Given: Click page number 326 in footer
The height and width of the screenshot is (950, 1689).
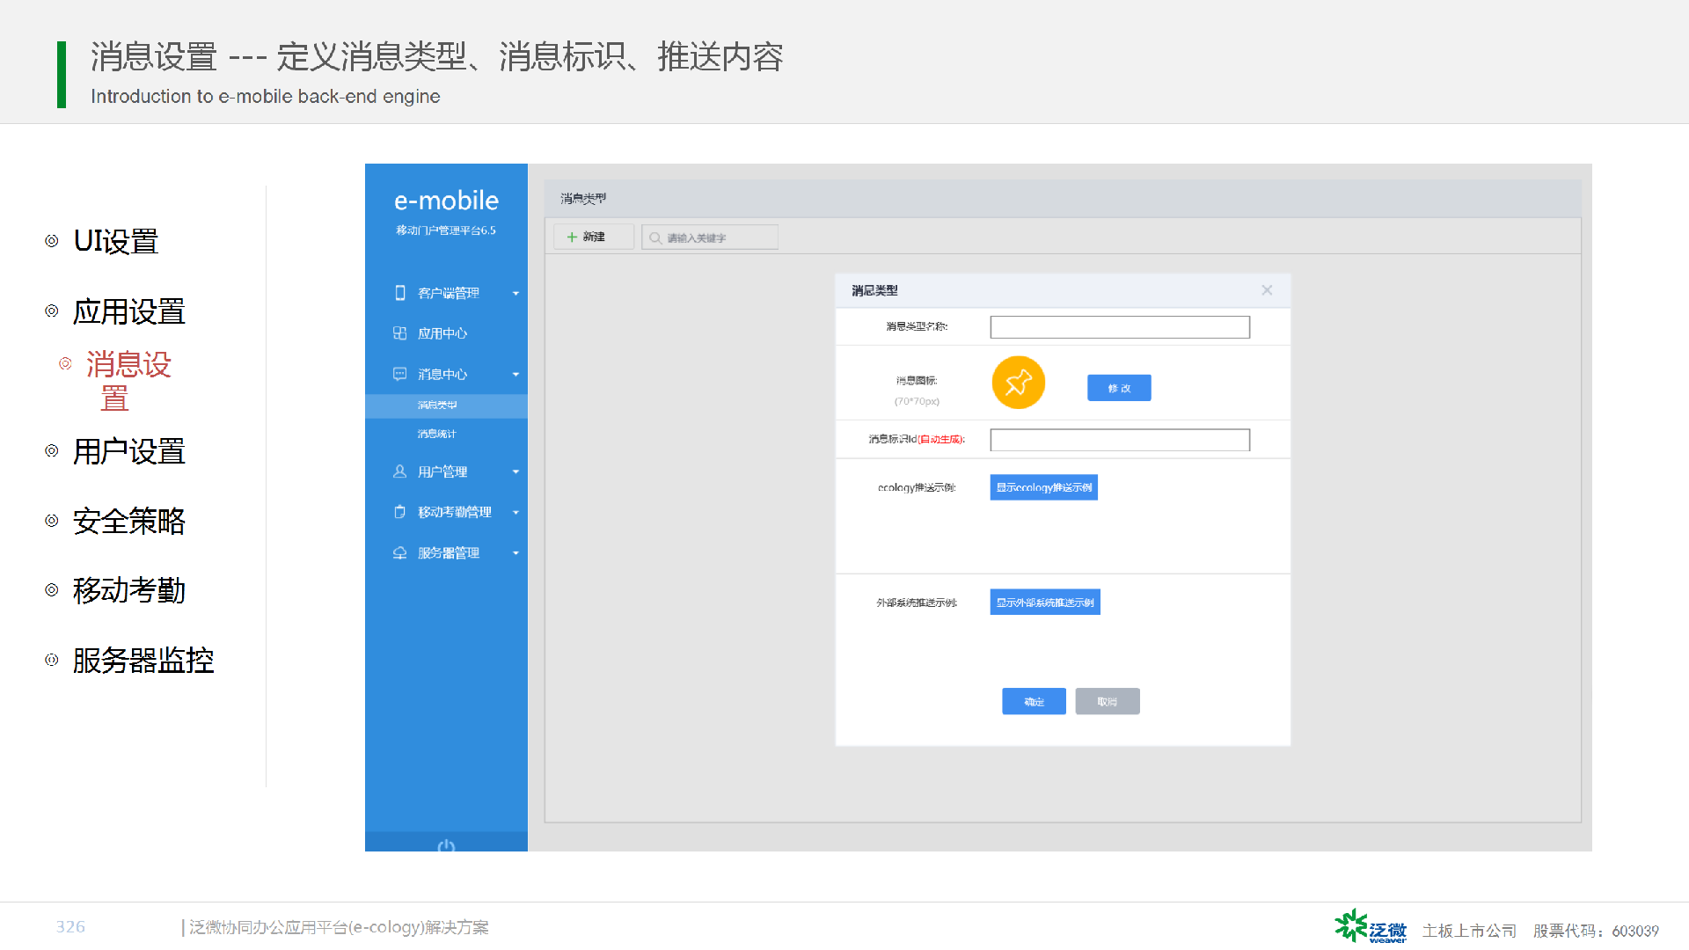Looking at the screenshot, I should tap(70, 927).
